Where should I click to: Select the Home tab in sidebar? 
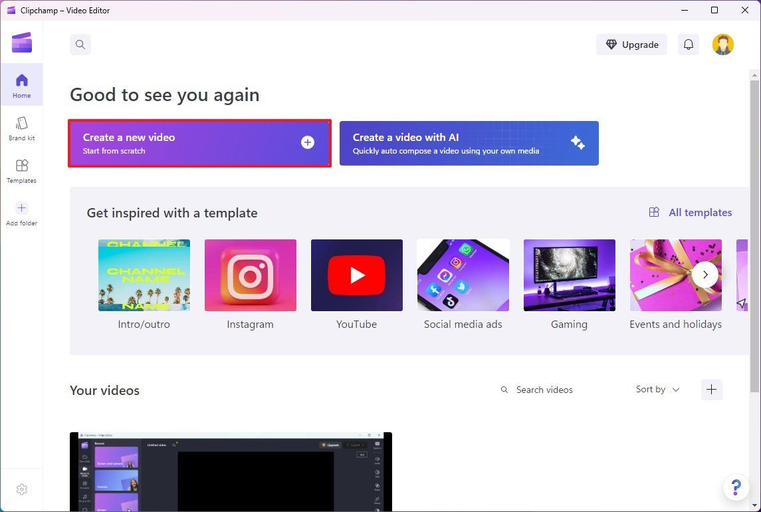(x=22, y=84)
